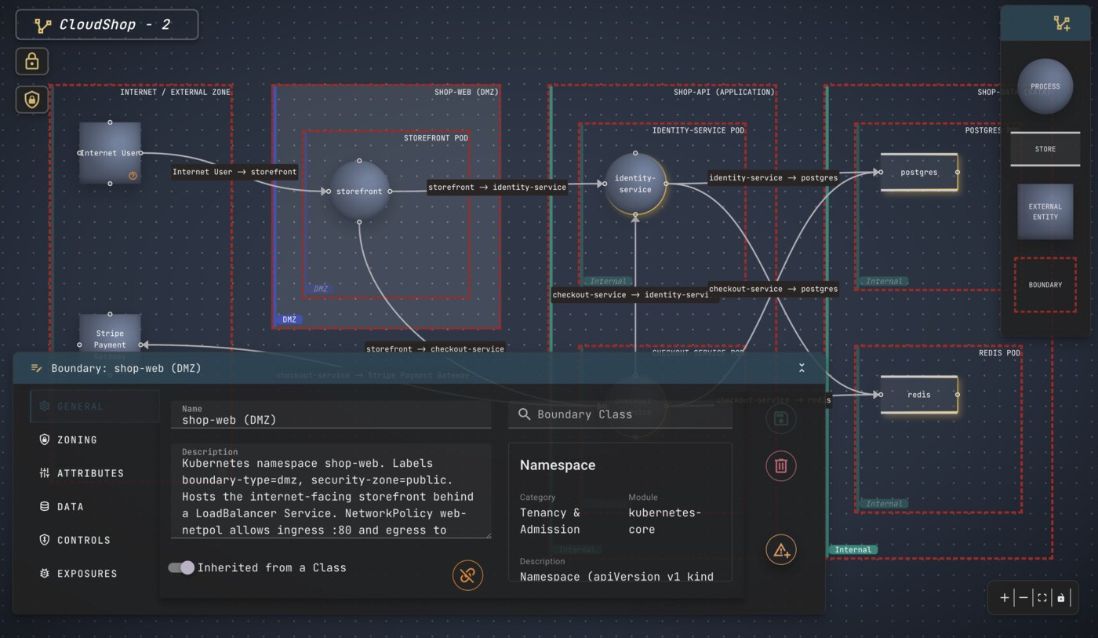Zoom out with the minus control
Screen dimensions: 1098x638
1023,598
